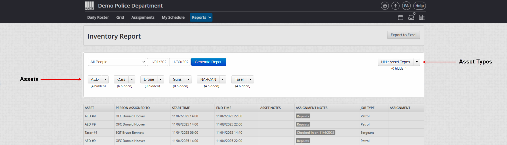This screenshot has width=507, height=145.
Task: Open the inbox tray icon
Action: [411, 18]
